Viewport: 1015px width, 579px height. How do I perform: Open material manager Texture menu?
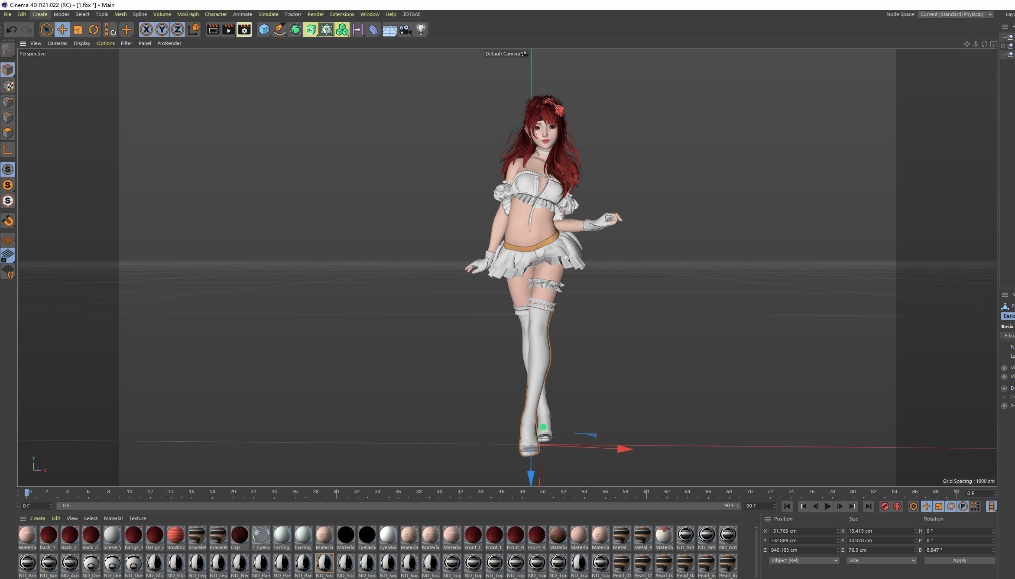point(137,518)
